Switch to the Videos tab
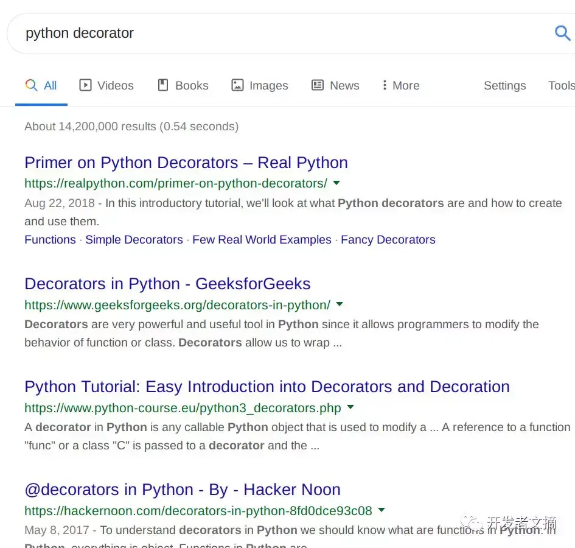This screenshot has height=548, width=575. (x=106, y=85)
